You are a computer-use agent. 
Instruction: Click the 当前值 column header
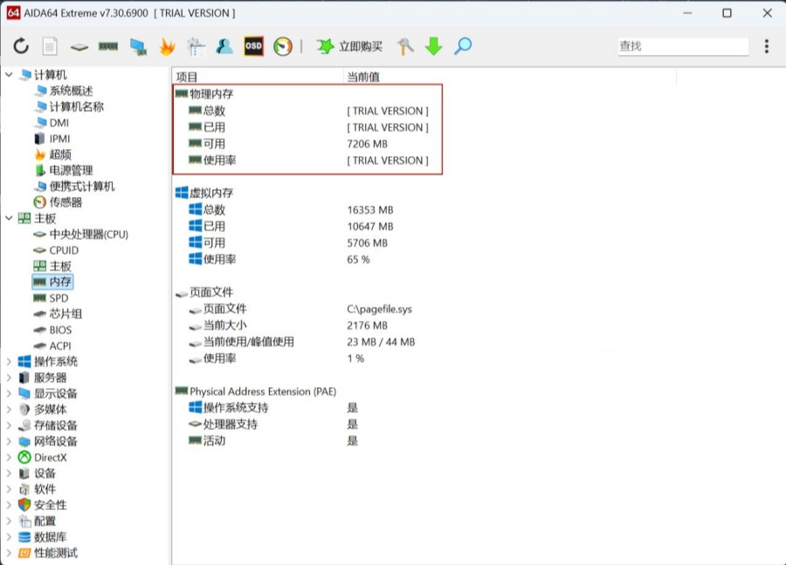coord(363,77)
